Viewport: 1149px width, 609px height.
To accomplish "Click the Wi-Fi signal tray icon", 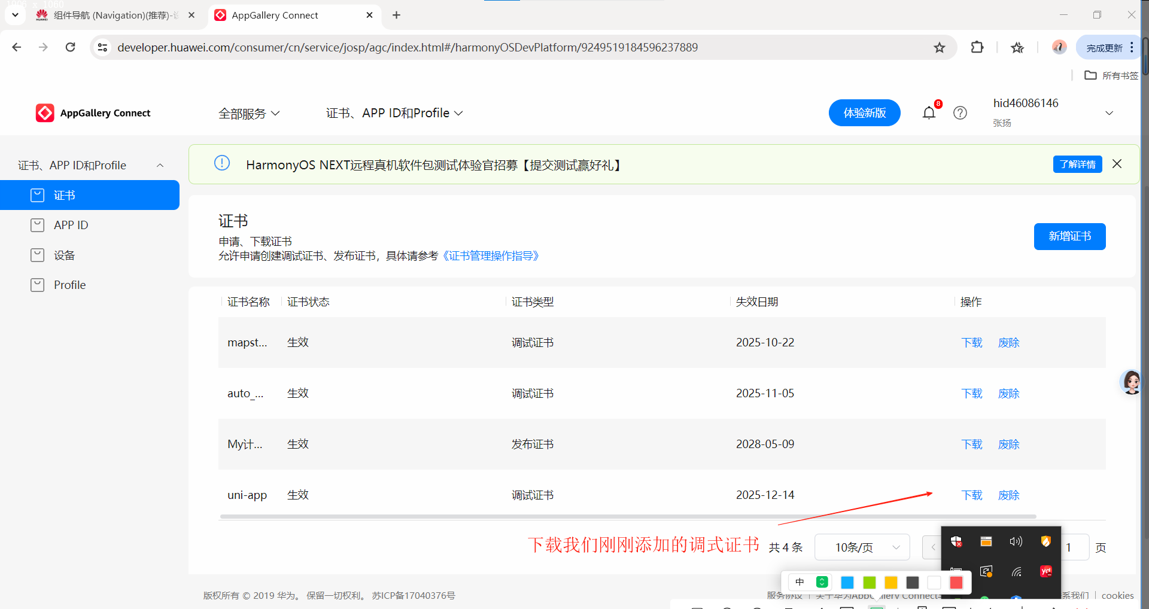I will coord(1016,572).
